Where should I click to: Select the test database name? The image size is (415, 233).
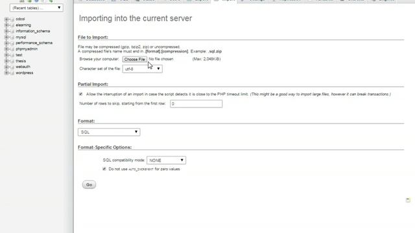pyautogui.click(x=19, y=55)
